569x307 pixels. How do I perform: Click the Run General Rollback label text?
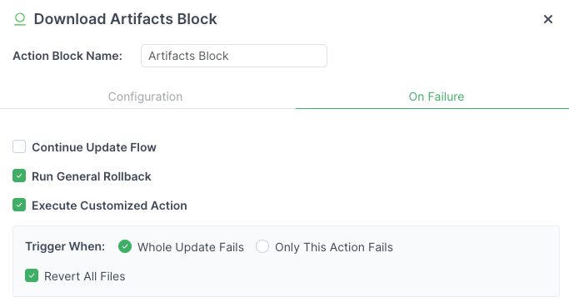click(92, 176)
